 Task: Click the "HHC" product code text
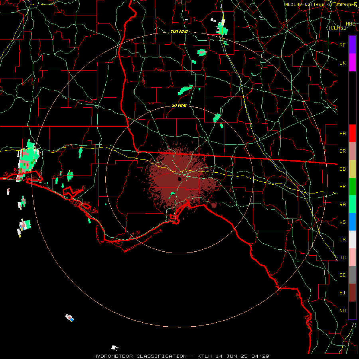[351, 24]
